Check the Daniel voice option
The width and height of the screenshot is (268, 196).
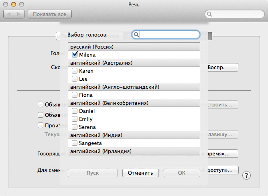[75, 111]
